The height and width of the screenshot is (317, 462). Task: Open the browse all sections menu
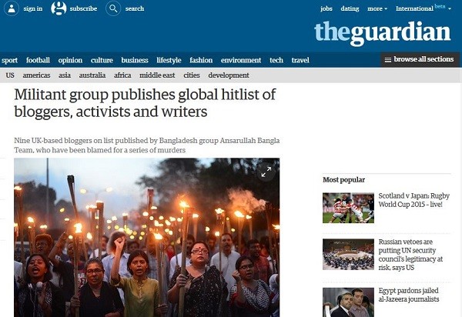pos(420,60)
